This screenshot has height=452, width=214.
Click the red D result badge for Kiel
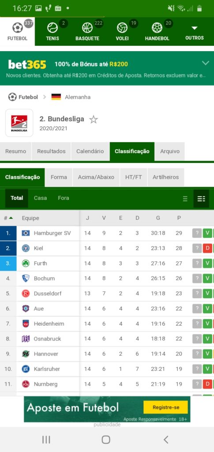click(x=207, y=248)
